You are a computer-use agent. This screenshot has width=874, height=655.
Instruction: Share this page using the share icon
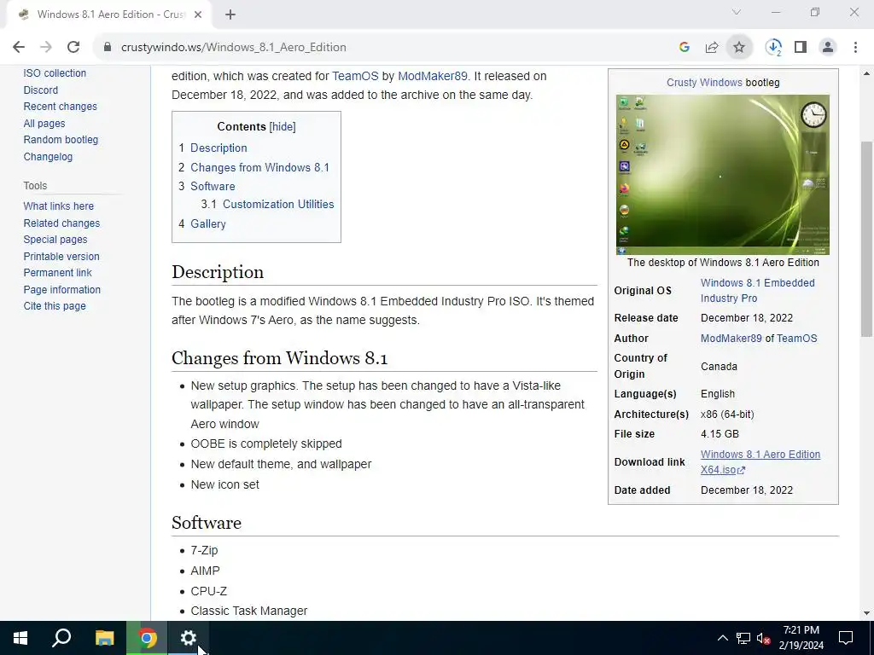pyautogui.click(x=712, y=48)
